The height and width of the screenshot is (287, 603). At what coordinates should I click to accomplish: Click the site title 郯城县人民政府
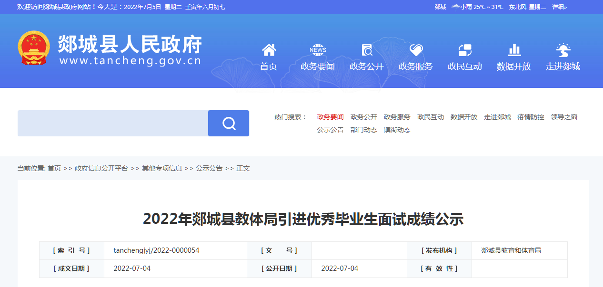[x=130, y=44]
